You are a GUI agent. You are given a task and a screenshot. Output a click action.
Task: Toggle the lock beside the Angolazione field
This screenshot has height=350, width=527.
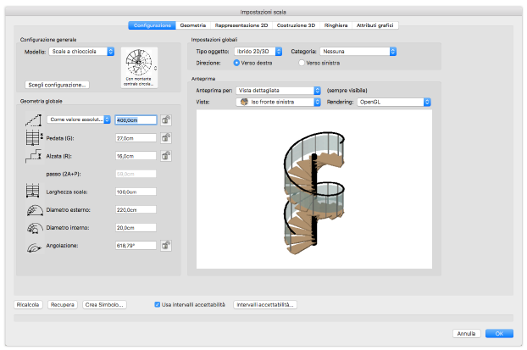[x=166, y=246]
